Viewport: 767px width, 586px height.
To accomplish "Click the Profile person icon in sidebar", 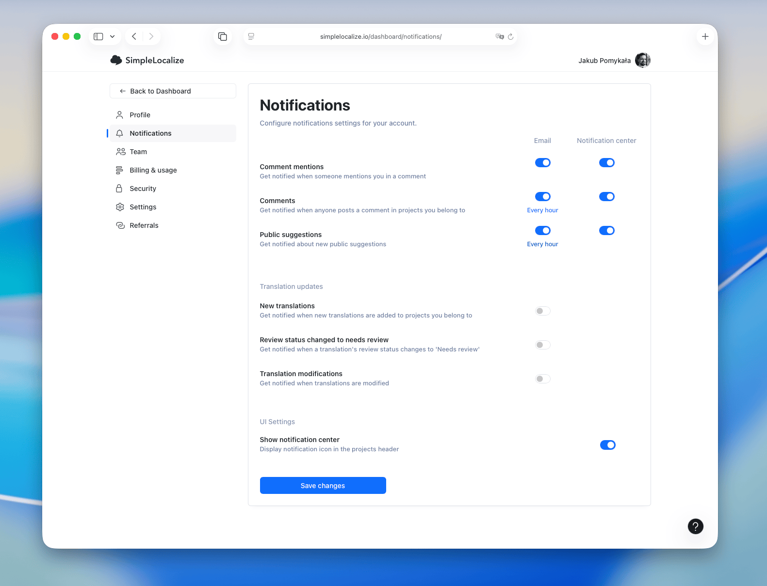I will click(x=119, y=115).
